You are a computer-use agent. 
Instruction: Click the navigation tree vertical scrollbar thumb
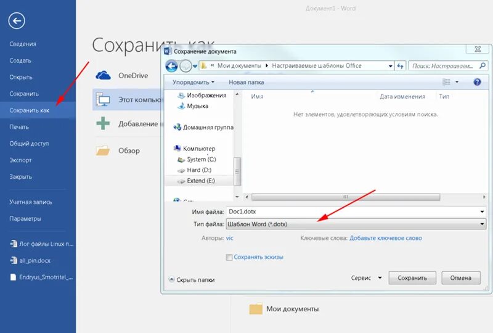point(237,171)
